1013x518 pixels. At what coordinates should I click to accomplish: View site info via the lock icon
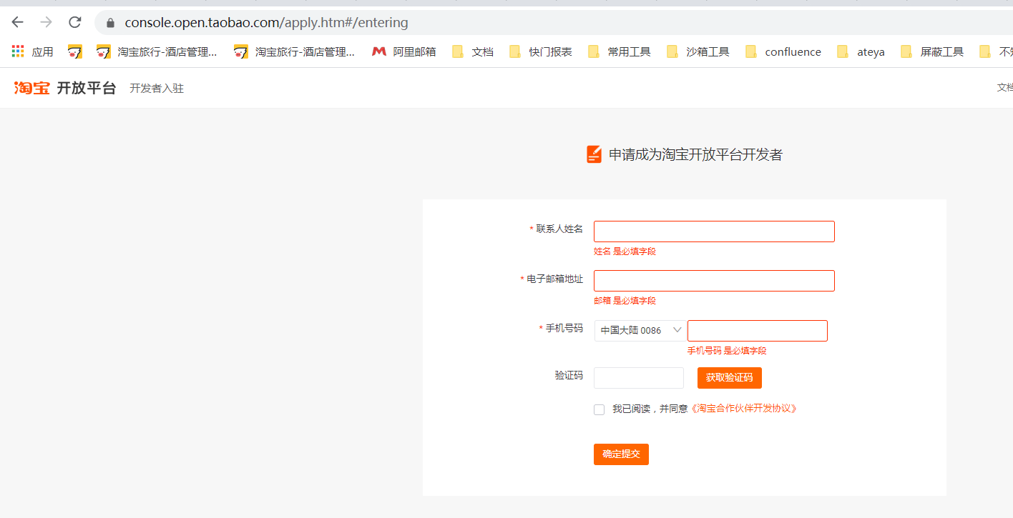point(110,23)
